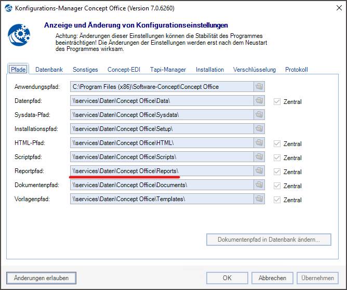Cancel with the Abbrechen button
347x290 pixels.
coord(272,278)
